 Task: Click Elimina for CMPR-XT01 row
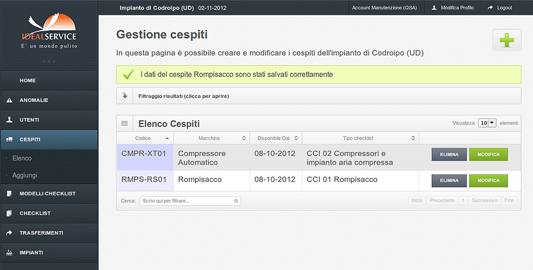[449, 154]
